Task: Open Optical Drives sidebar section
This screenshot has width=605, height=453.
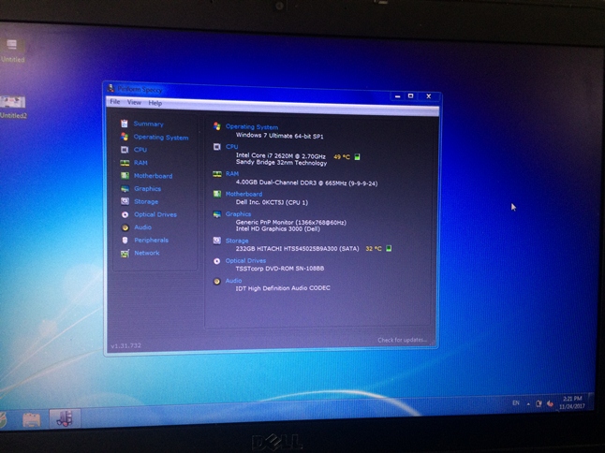Action: (x=155, y=214)
